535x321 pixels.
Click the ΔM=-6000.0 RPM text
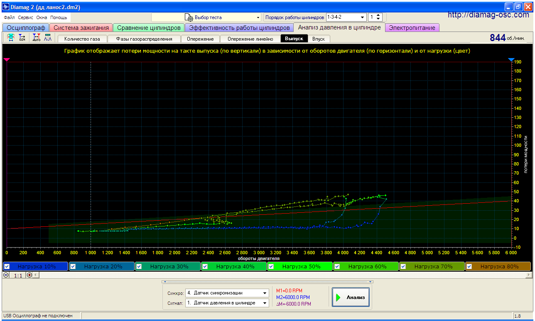[293, 304]
